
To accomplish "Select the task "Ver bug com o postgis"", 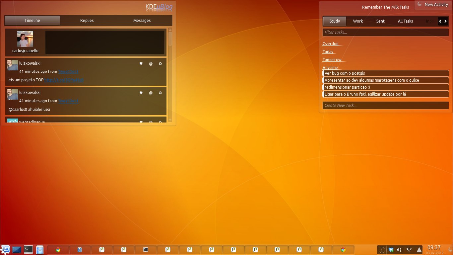I will (386, 73).
